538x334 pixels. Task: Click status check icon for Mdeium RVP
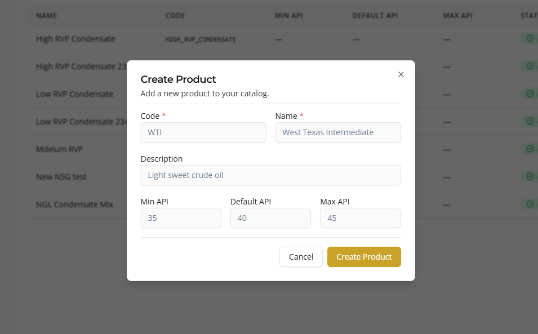click(x=530, y=149)
